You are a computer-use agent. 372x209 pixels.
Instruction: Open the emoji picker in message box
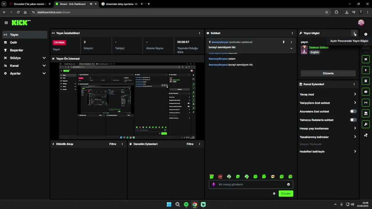pos(288,184)
